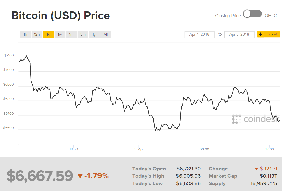Click the Export button
The height and width of the screenshot is (191, 282).
click(272, 34)
